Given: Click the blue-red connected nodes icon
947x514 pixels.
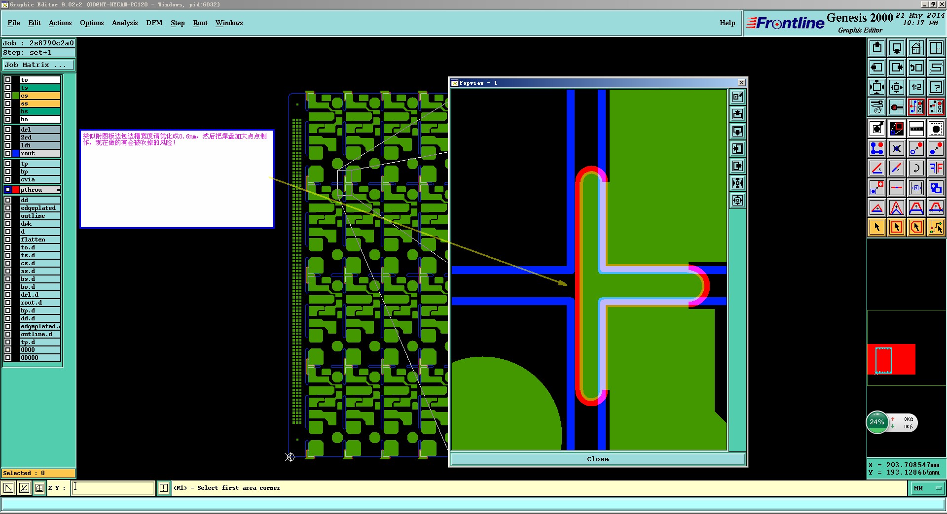Looking at the screenshot, I should [877, 148].
